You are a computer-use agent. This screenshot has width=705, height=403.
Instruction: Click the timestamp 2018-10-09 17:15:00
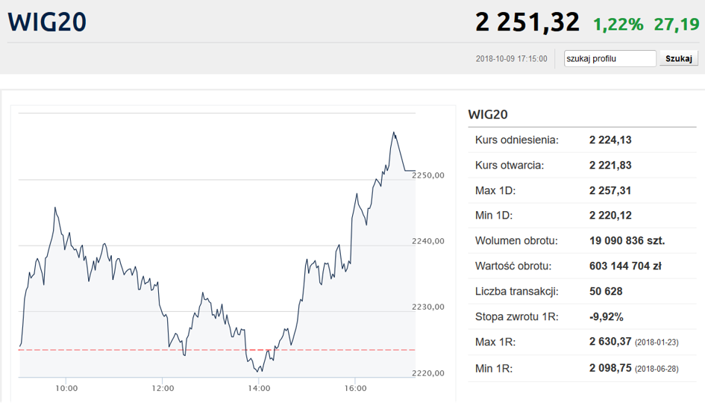click(x=511, y=59)
